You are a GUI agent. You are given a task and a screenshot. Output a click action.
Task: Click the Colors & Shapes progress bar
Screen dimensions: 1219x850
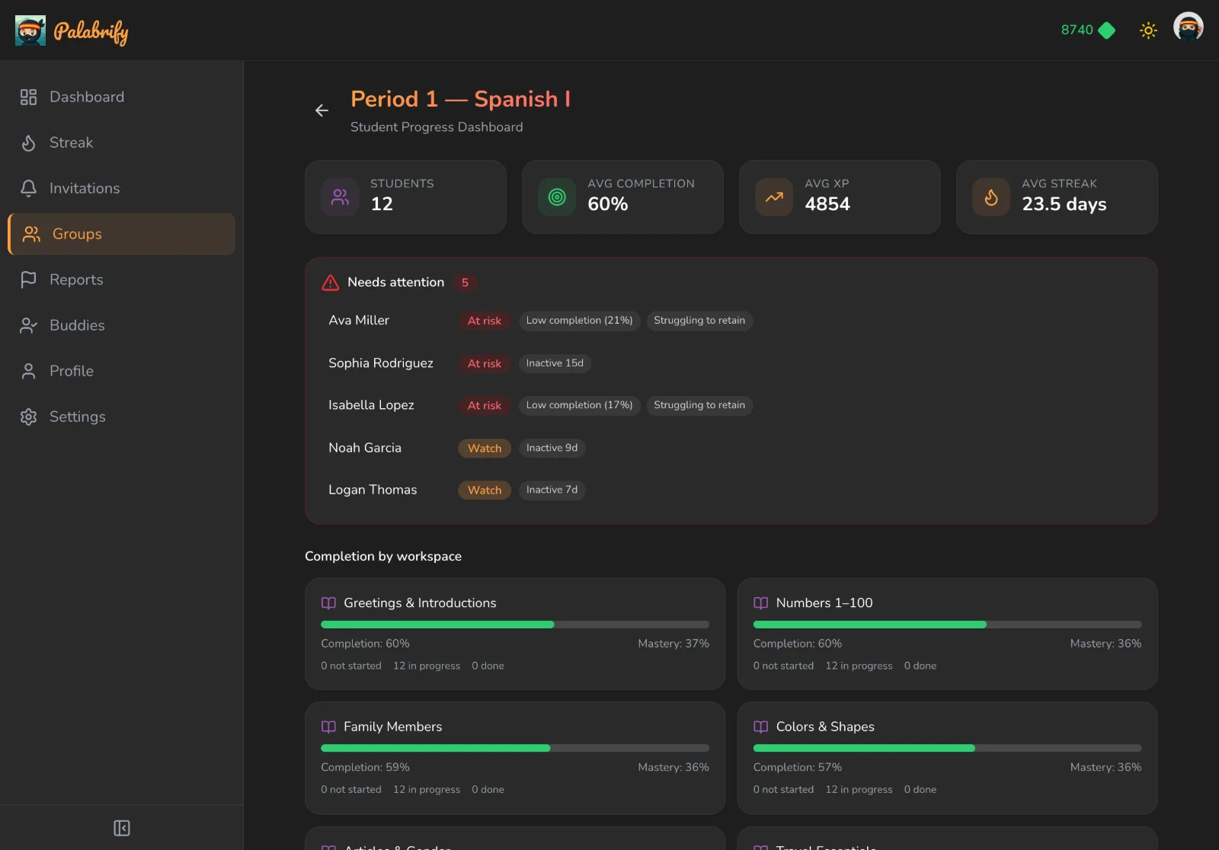[x=947, y=748]
